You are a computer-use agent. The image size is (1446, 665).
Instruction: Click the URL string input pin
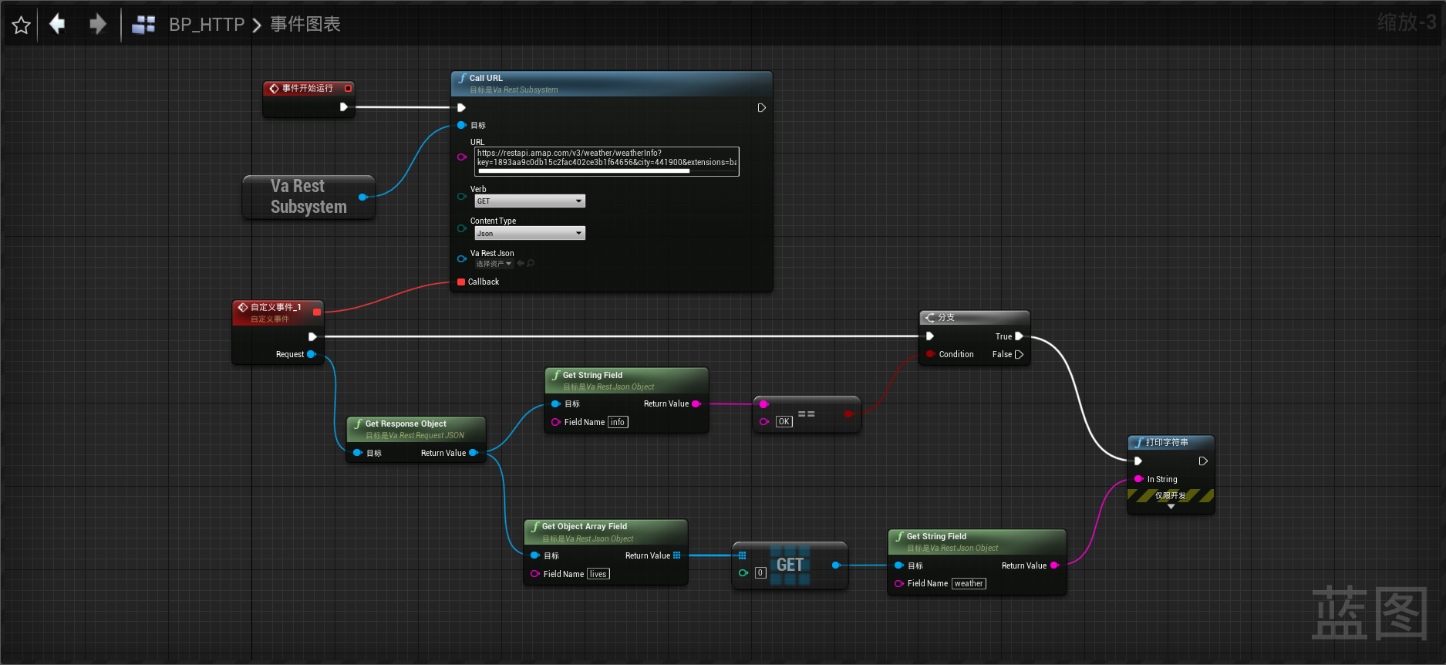coord(461,157)
